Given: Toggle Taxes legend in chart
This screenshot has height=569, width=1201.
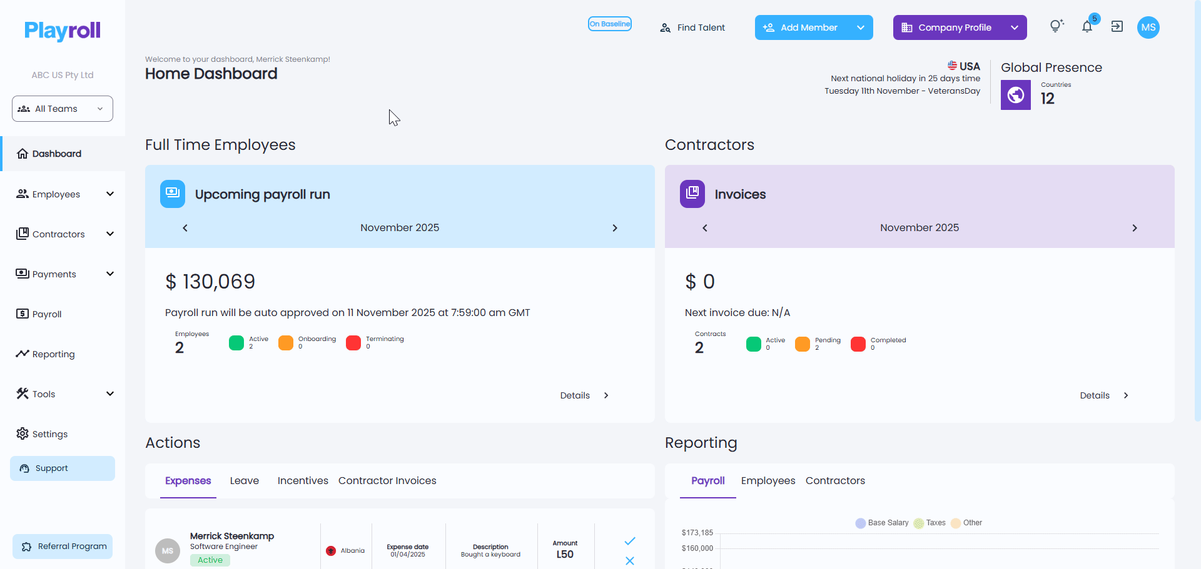Looking at the screenshot, I should (x=930, y=523).
